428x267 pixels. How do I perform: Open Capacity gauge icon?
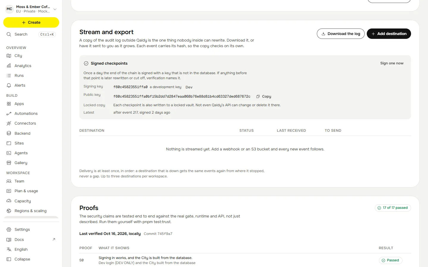coord(9,201)
